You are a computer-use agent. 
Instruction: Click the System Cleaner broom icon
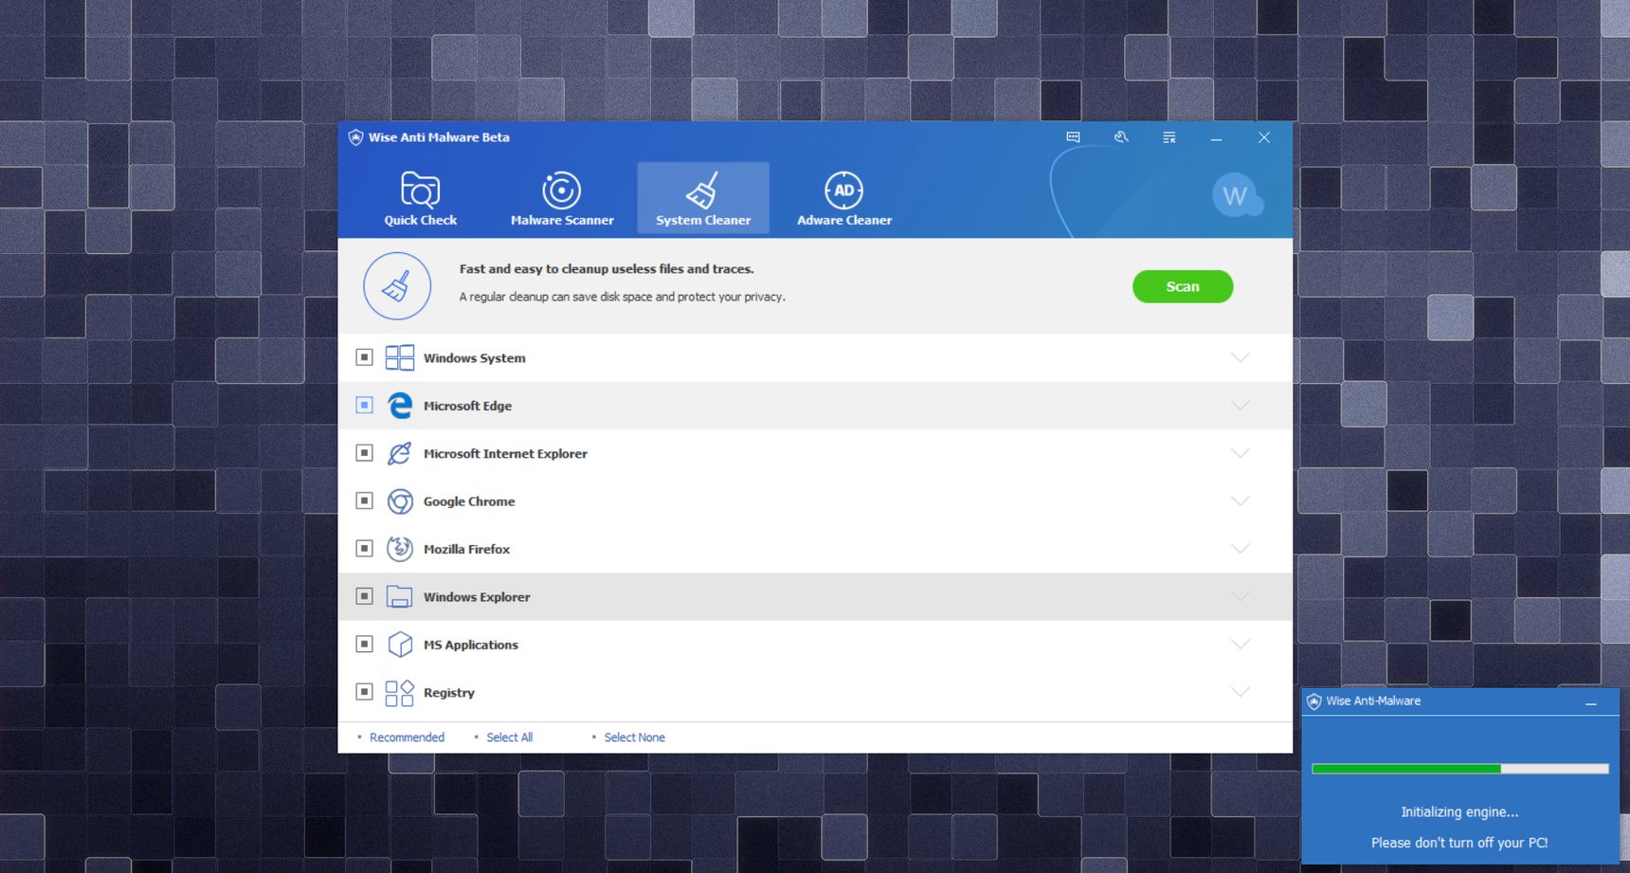(703, 190)
